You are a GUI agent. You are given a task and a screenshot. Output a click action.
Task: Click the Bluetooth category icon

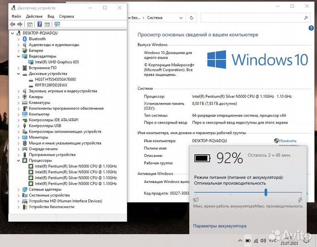(25, 39)
